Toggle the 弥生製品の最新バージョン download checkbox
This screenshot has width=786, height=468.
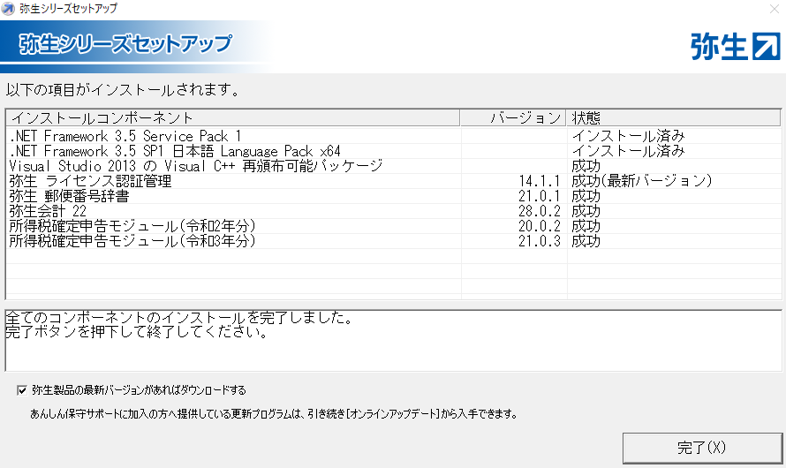(x=22, y=390)
